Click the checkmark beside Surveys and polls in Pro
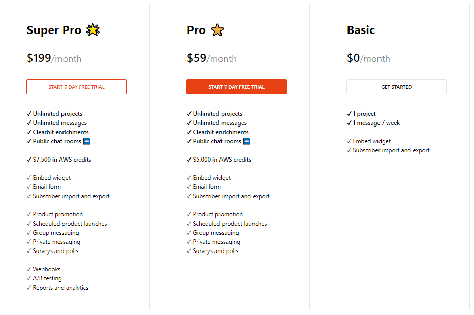 click(x=189, y=250)
